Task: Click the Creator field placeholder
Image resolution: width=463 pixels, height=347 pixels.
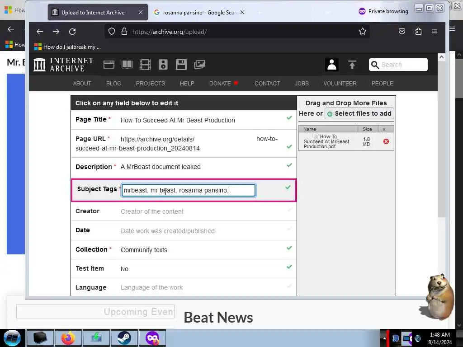Action: tap(152, 211)
